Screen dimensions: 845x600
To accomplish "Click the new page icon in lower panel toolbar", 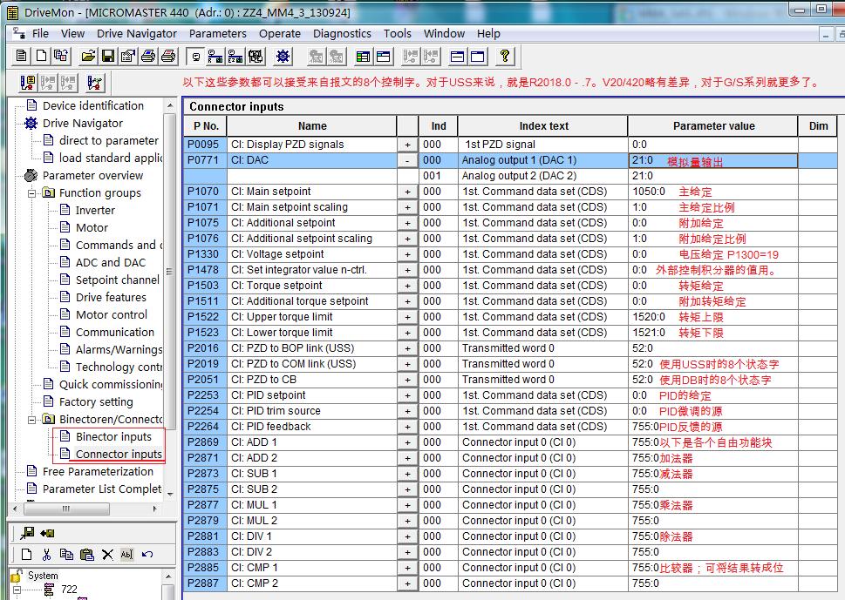I will 26,554.
